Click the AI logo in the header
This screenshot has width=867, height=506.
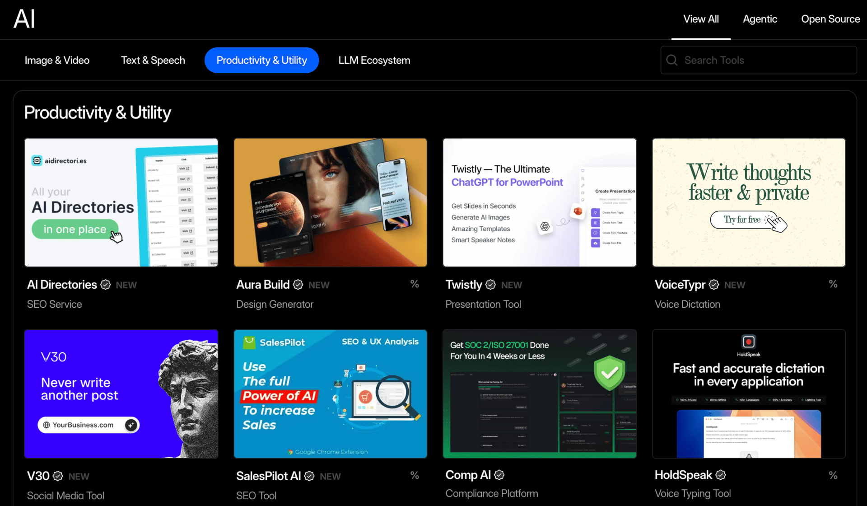click(x=24, y=19)
